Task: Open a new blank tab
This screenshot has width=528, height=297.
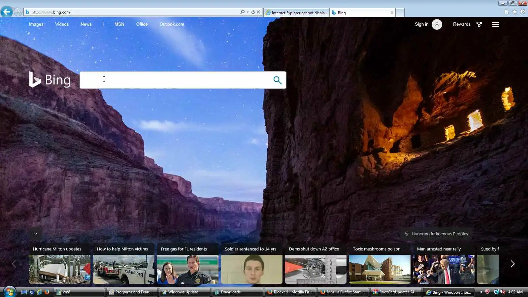Action: pos(400,13)
